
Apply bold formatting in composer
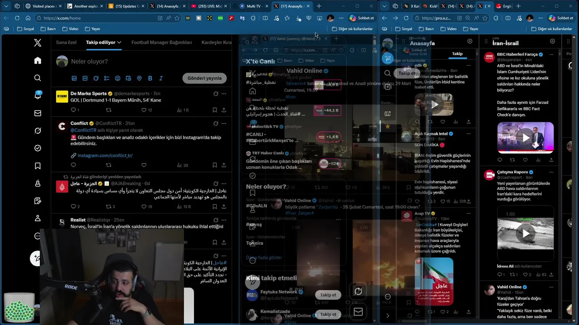150,78
